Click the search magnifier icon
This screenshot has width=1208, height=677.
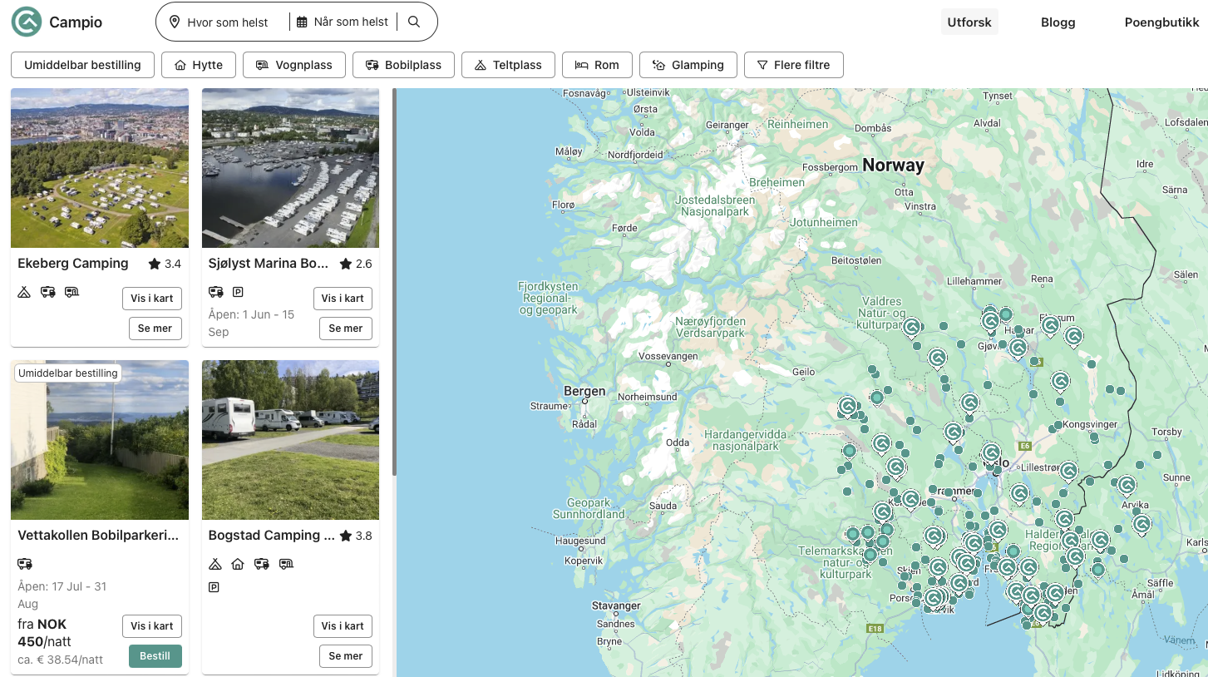pyautogui.click(x=414, y=22)
